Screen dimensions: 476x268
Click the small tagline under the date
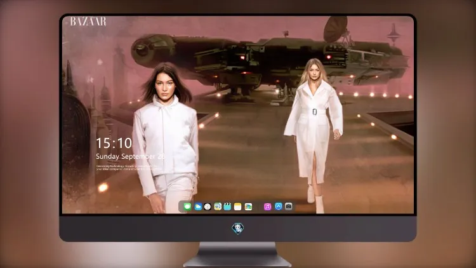(x=127, y=168)
